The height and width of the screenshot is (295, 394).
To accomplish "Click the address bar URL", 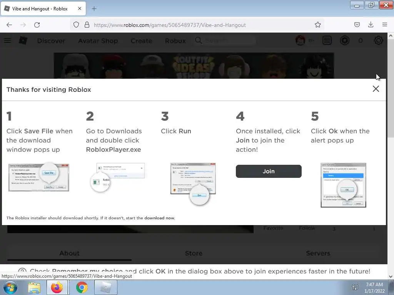I will (170, 25).
